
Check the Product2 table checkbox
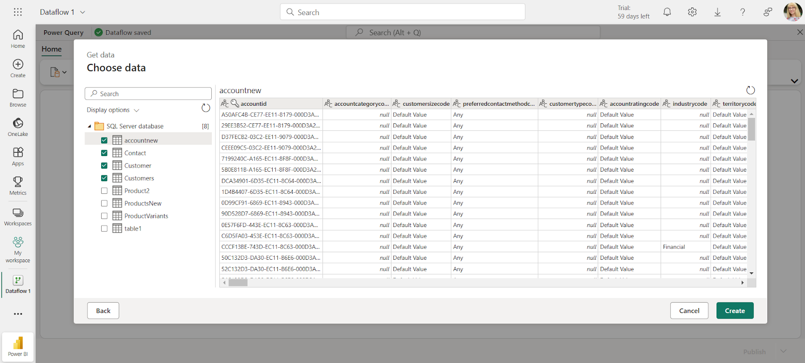104,191
